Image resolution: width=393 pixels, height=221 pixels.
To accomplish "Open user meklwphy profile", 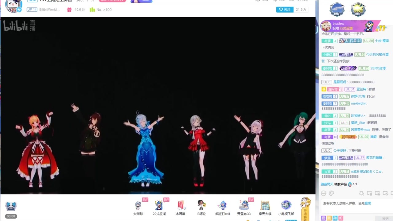I will (359, 103).
